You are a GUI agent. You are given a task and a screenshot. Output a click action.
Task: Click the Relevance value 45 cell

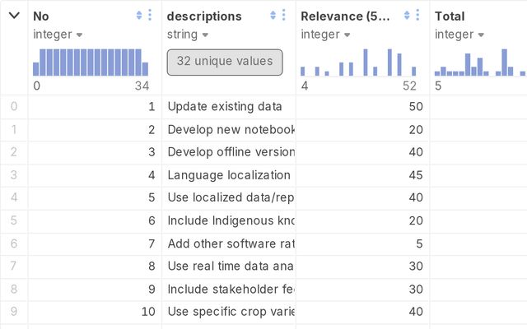tap(362, 175)
